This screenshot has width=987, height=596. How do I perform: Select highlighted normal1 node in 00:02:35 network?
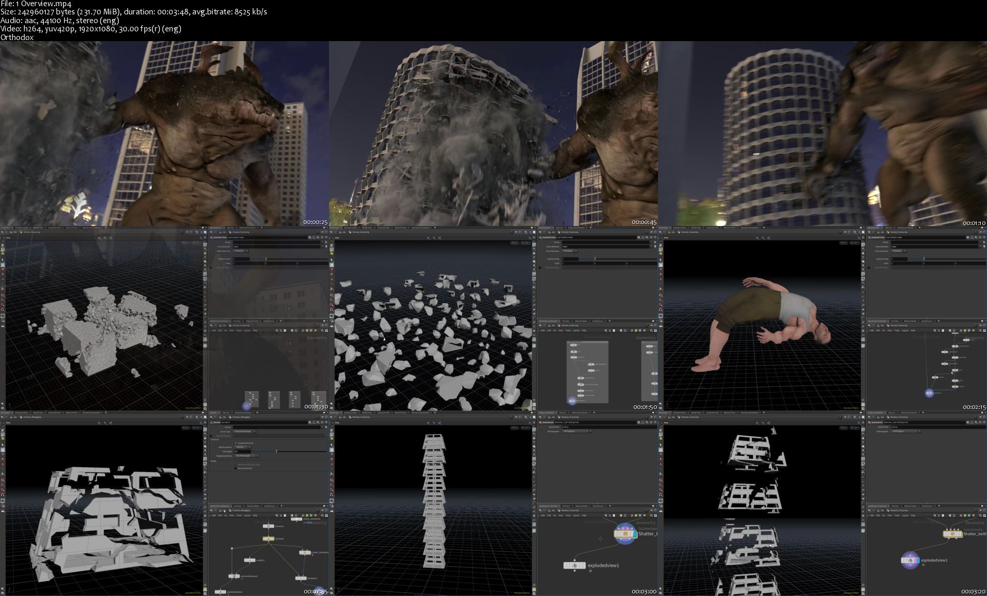(x=268, y=538)
